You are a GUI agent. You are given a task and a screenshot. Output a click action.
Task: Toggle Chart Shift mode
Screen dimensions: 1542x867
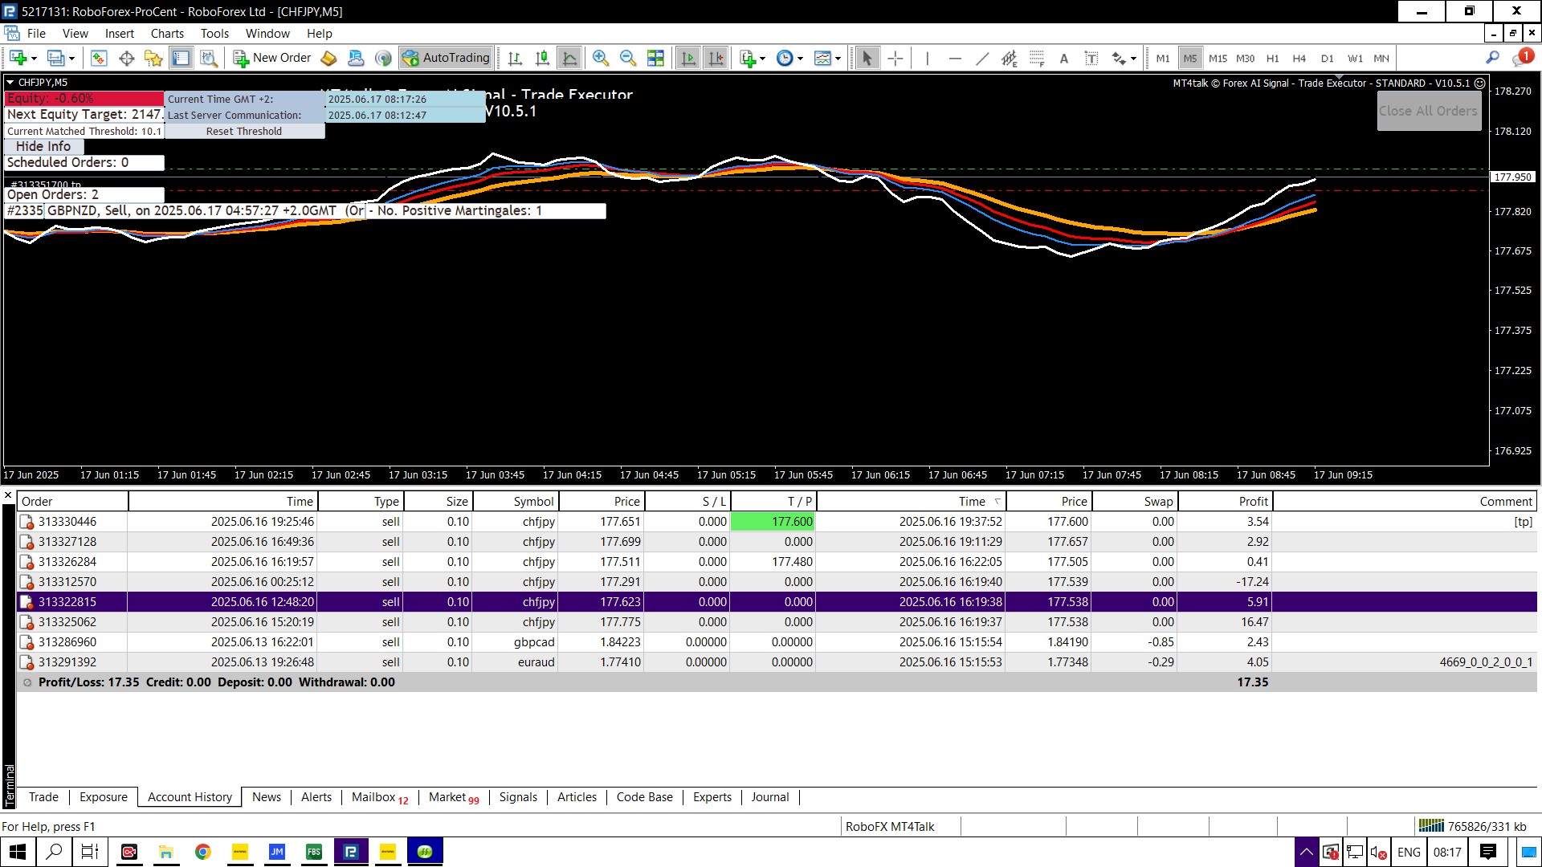(716, 58)
